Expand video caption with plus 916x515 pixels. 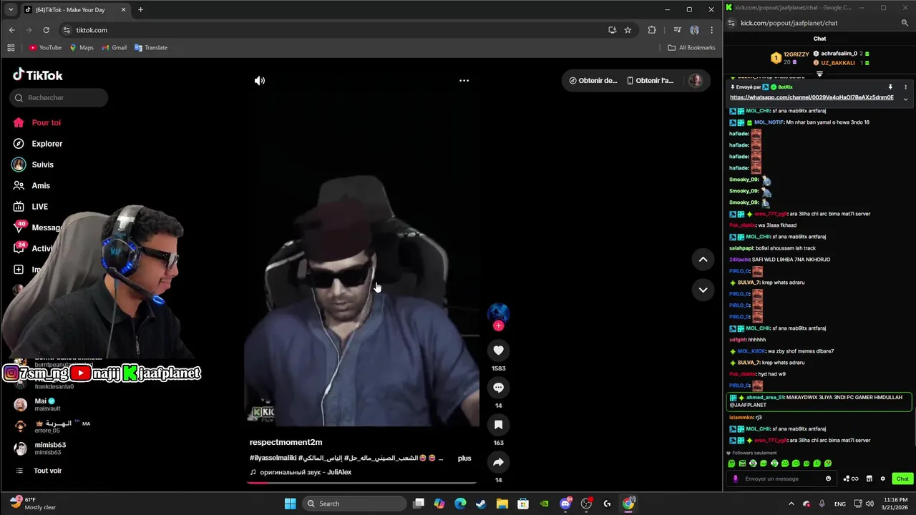pos(464,458)
